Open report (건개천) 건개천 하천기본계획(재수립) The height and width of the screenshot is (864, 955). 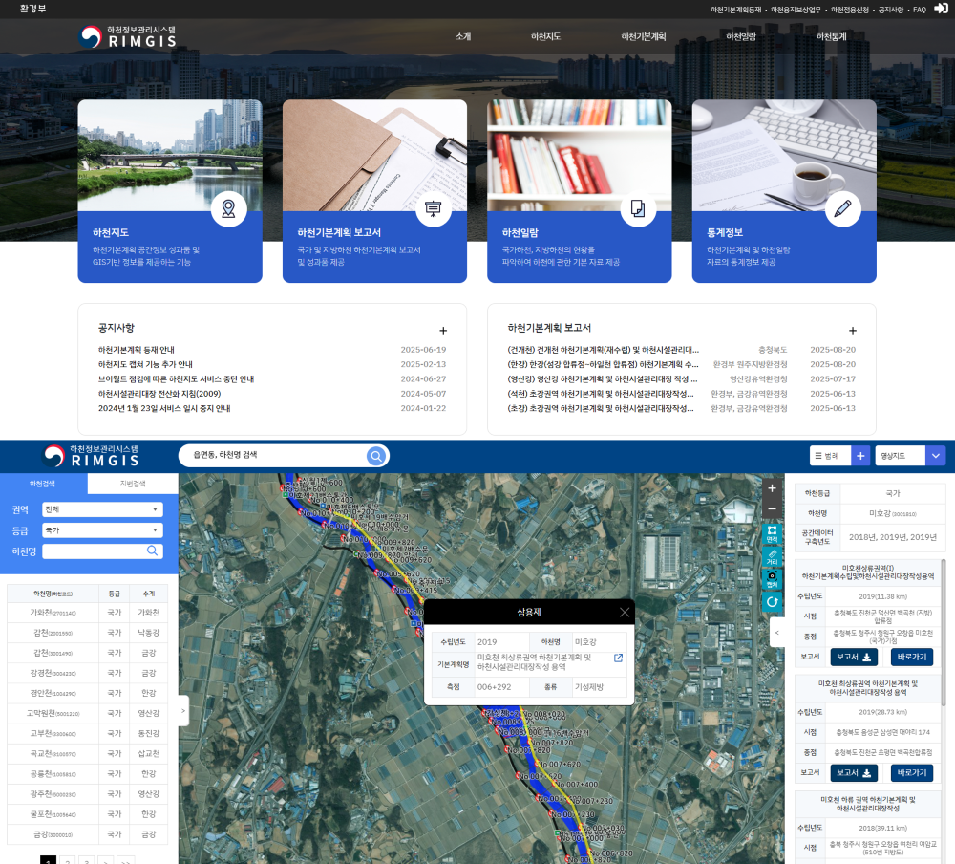click(604, 350)
